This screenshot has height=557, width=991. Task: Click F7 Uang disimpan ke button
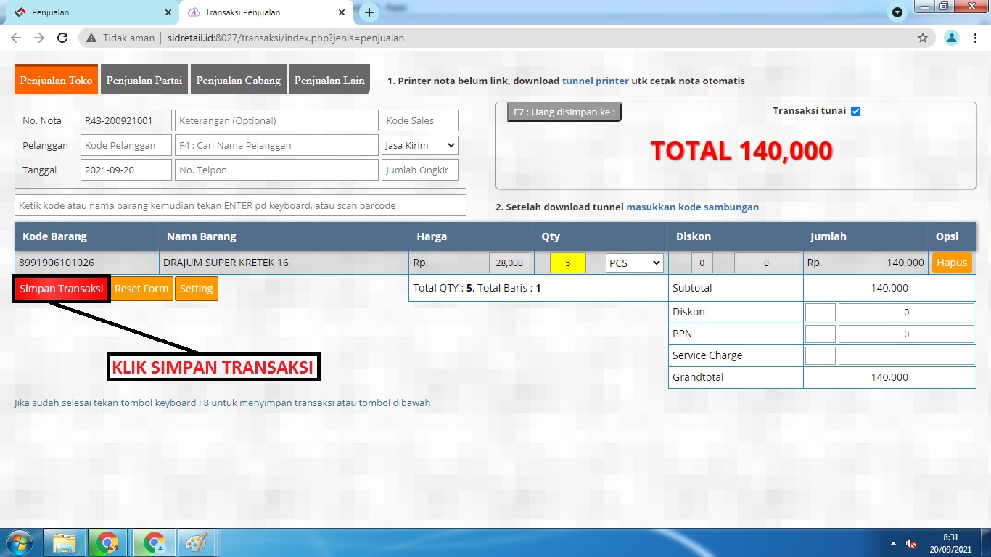click(x=564, y=112)
